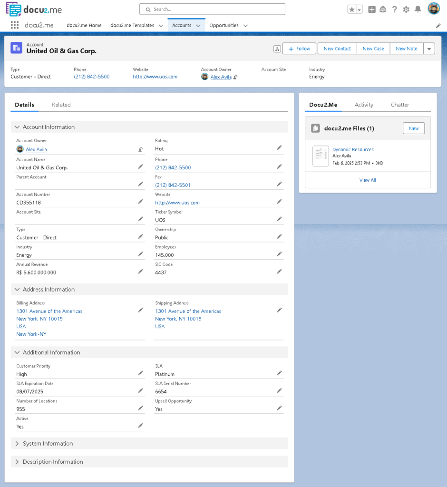This screenshot has width=447, height=487.
Task: Open the Help question mark icon
Action: tap(395, 10)
